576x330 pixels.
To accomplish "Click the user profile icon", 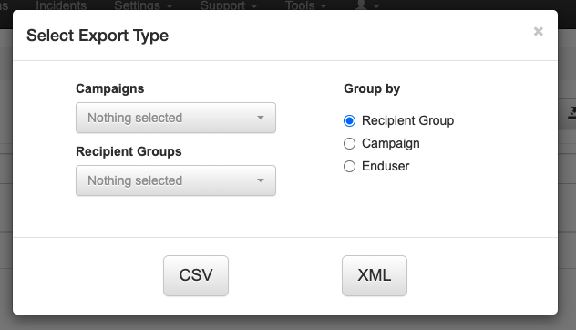I will (x=361, y=5).
